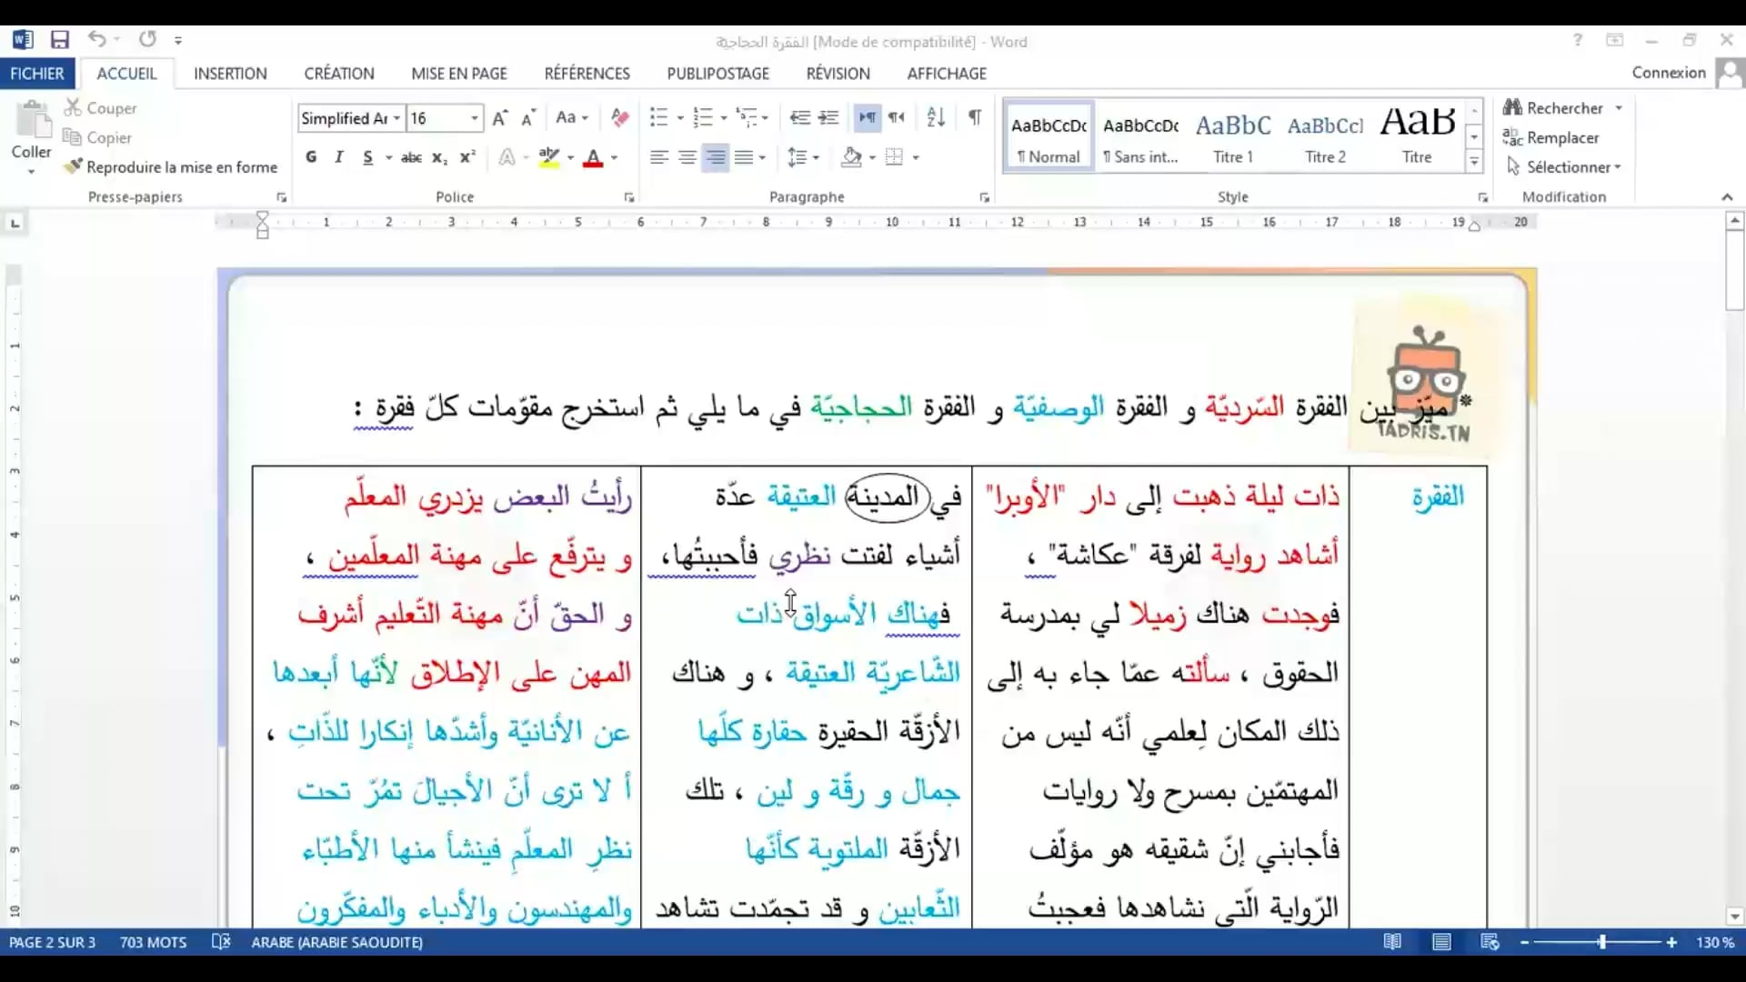The height and width of the screenshot is (982, 1746).
Task: Toggle show paragraph marks (¶)
Action: 975,117
